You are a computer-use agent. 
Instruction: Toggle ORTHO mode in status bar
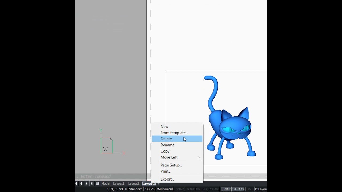point(201,189)
